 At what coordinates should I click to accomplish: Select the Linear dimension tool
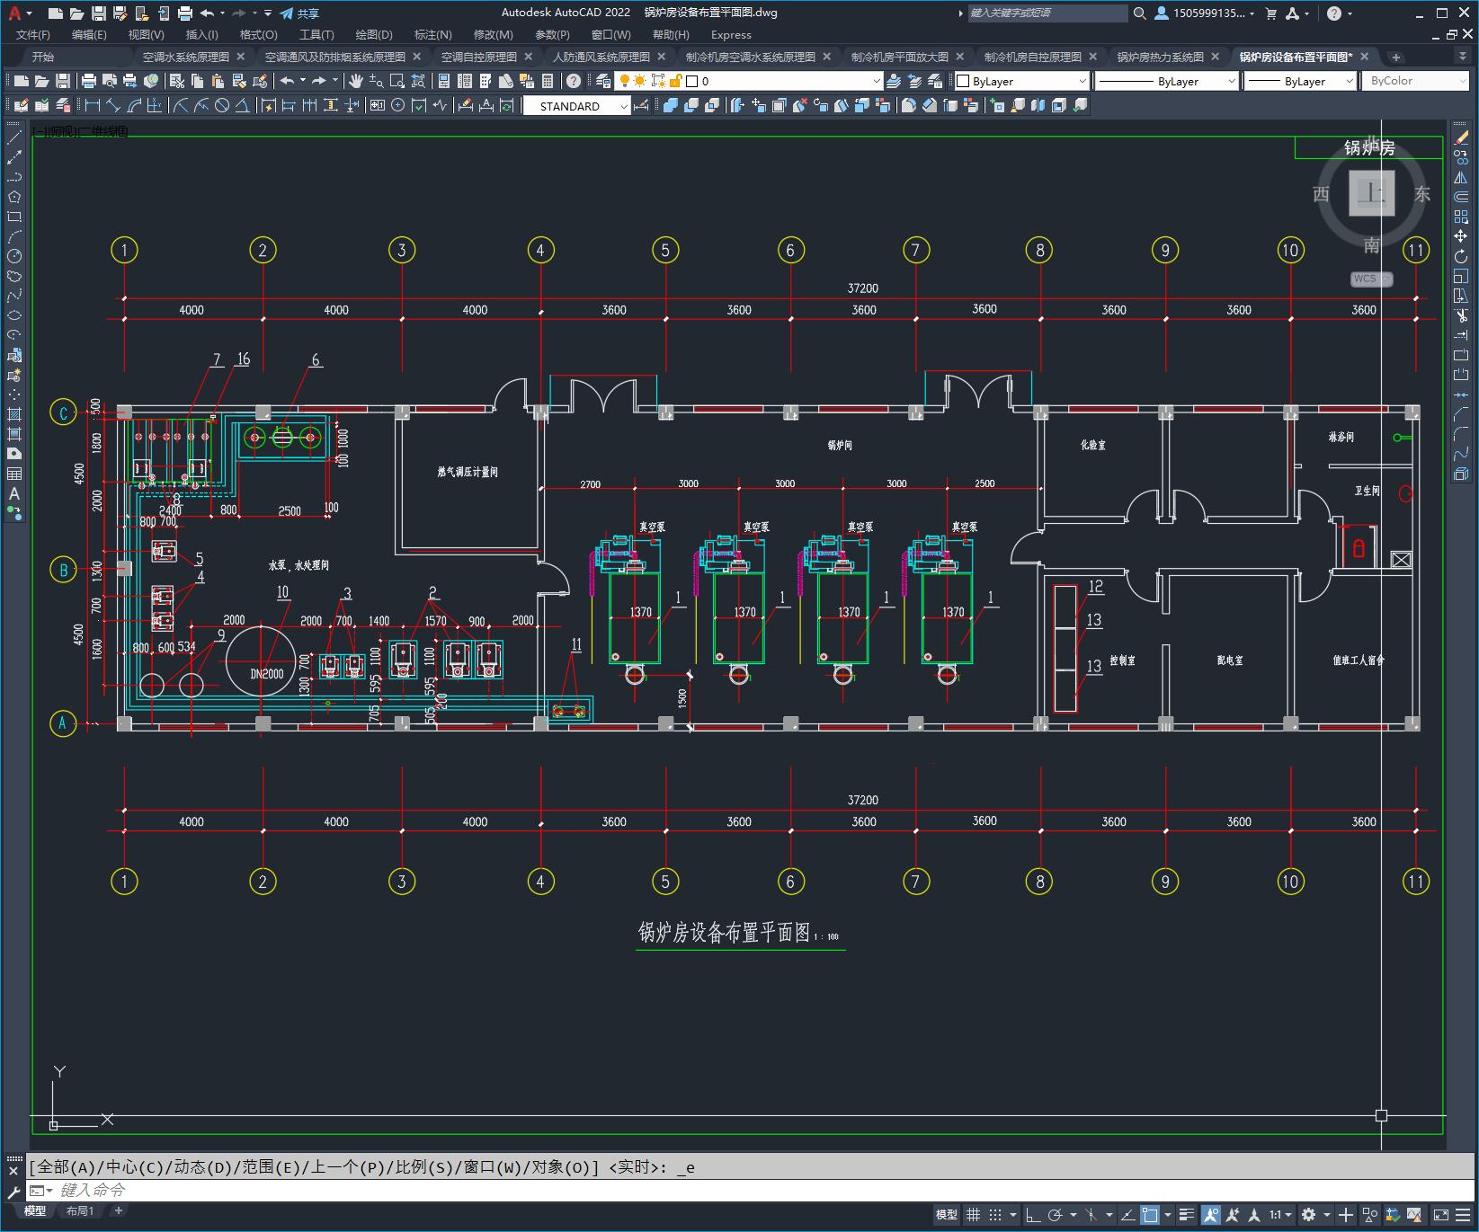92,105
